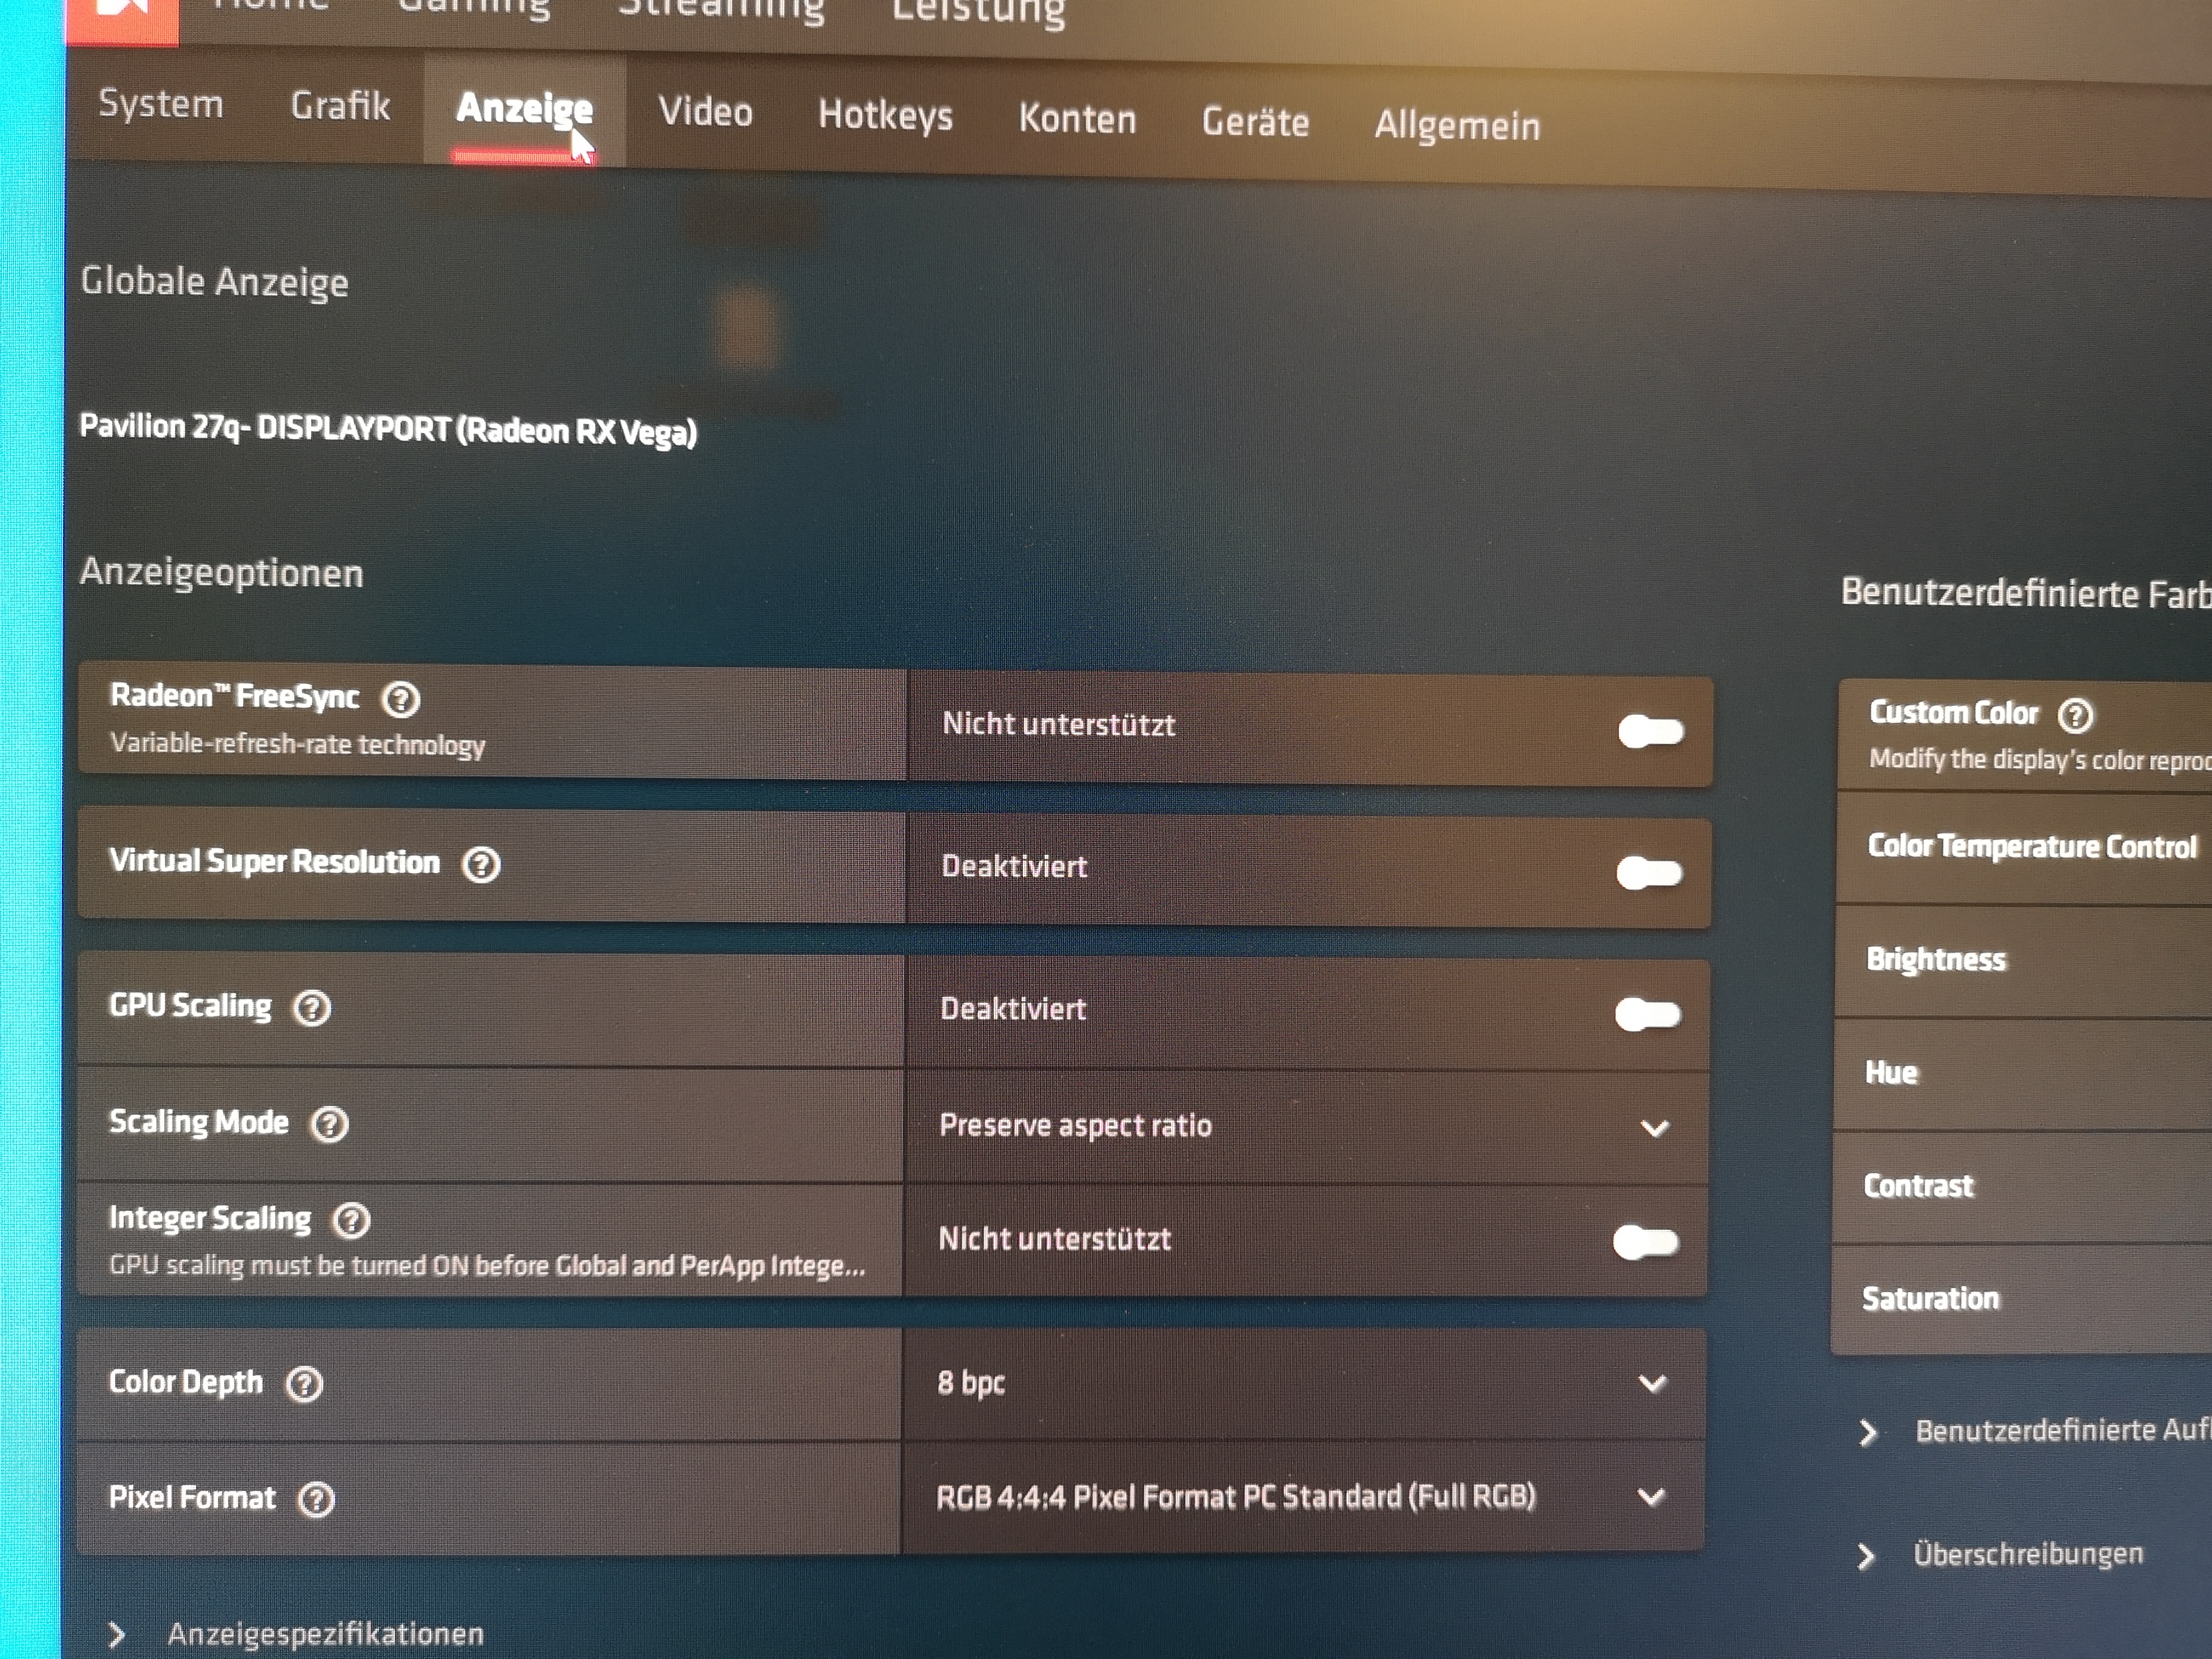Viewport: 2212px width, 1659px height.
Task: Click the Virtual Super Resolution help icon
Action: point(481,864)
